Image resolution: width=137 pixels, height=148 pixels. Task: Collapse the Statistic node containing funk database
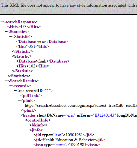(x=11, y=56)
